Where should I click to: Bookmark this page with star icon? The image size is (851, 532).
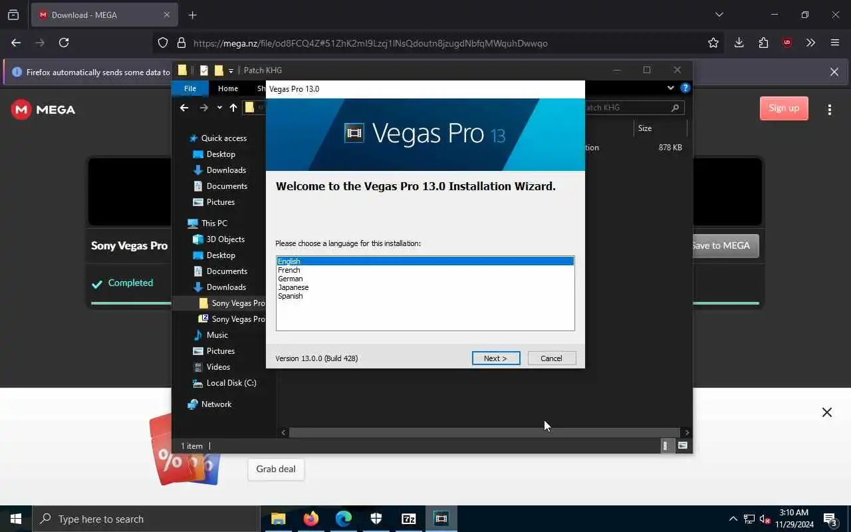(x=713, y=43)
